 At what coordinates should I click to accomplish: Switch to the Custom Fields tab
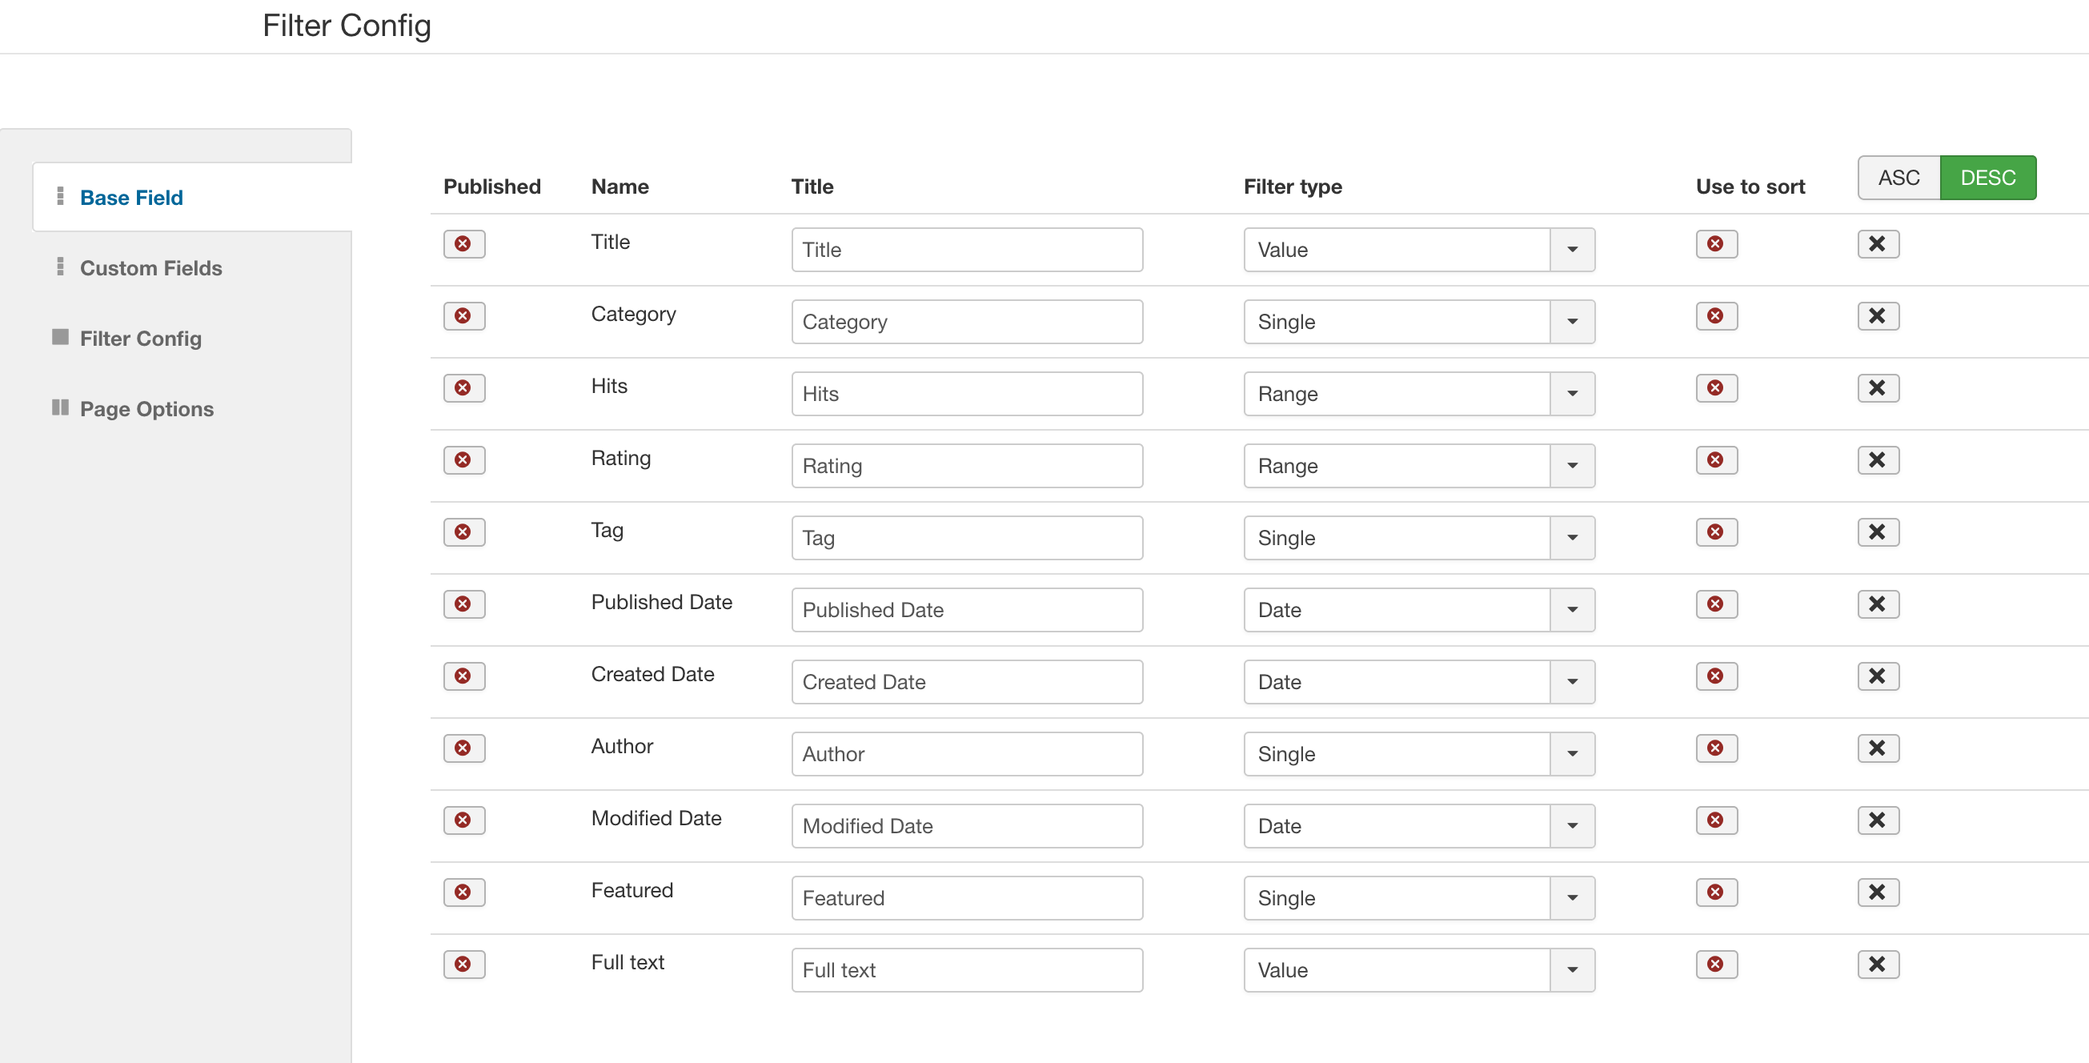tap(150, 268)
